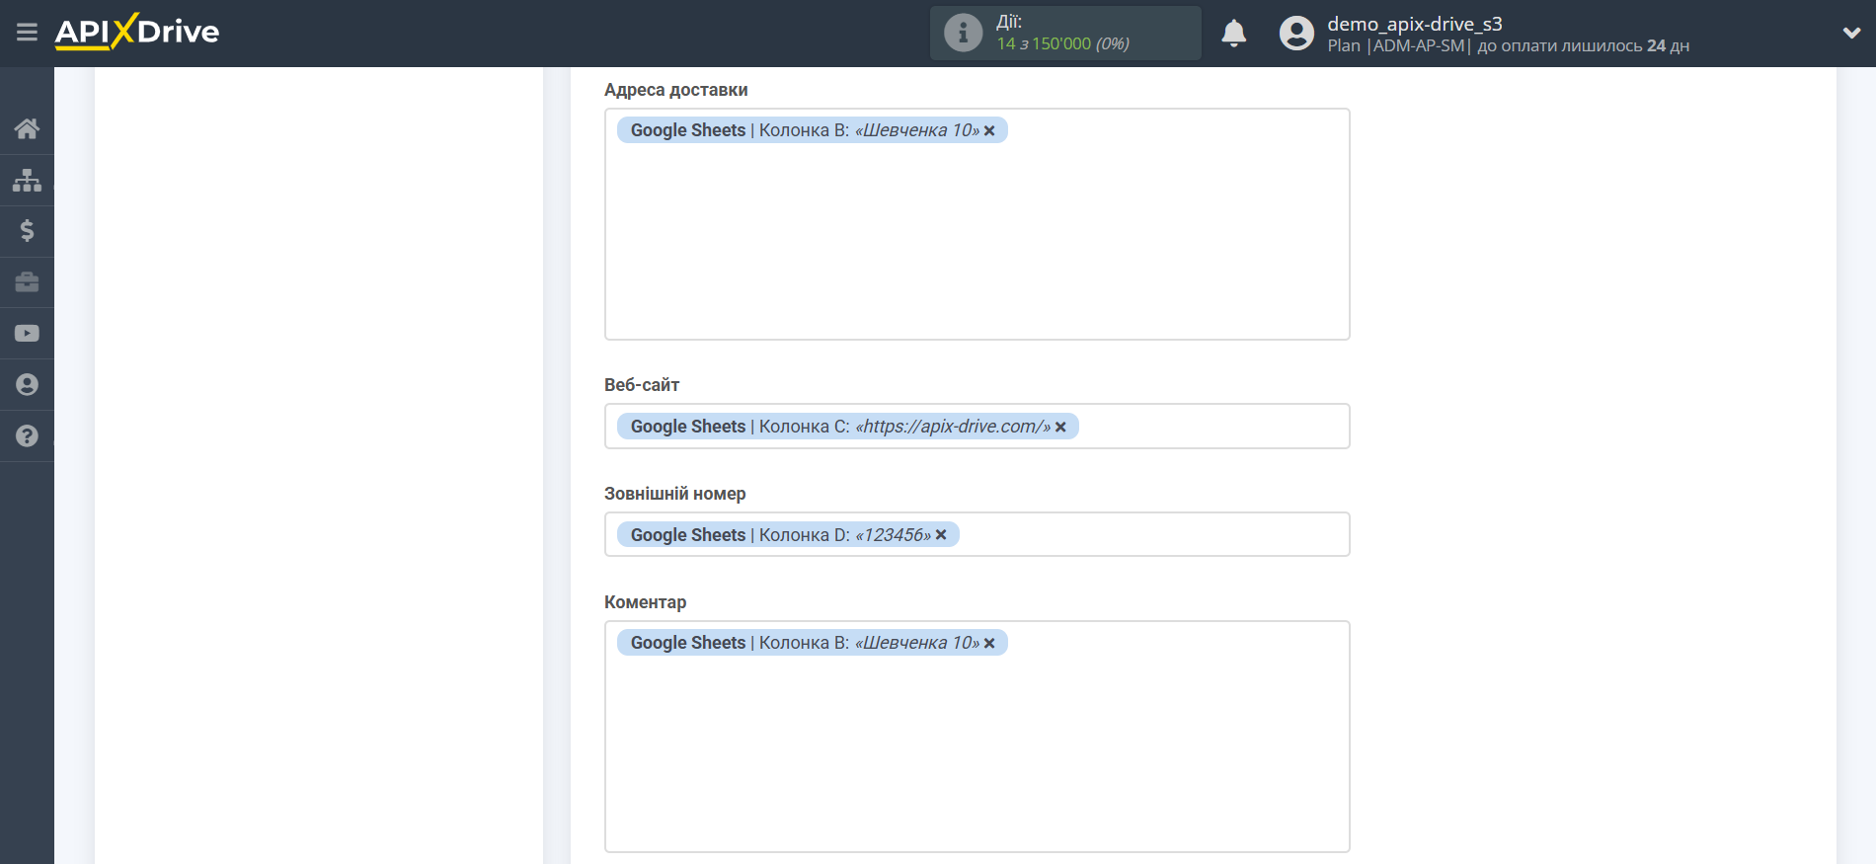Click the Веб-сайт label
Viewport: 1876px width, 864px height.
click(x=642, y=385)
